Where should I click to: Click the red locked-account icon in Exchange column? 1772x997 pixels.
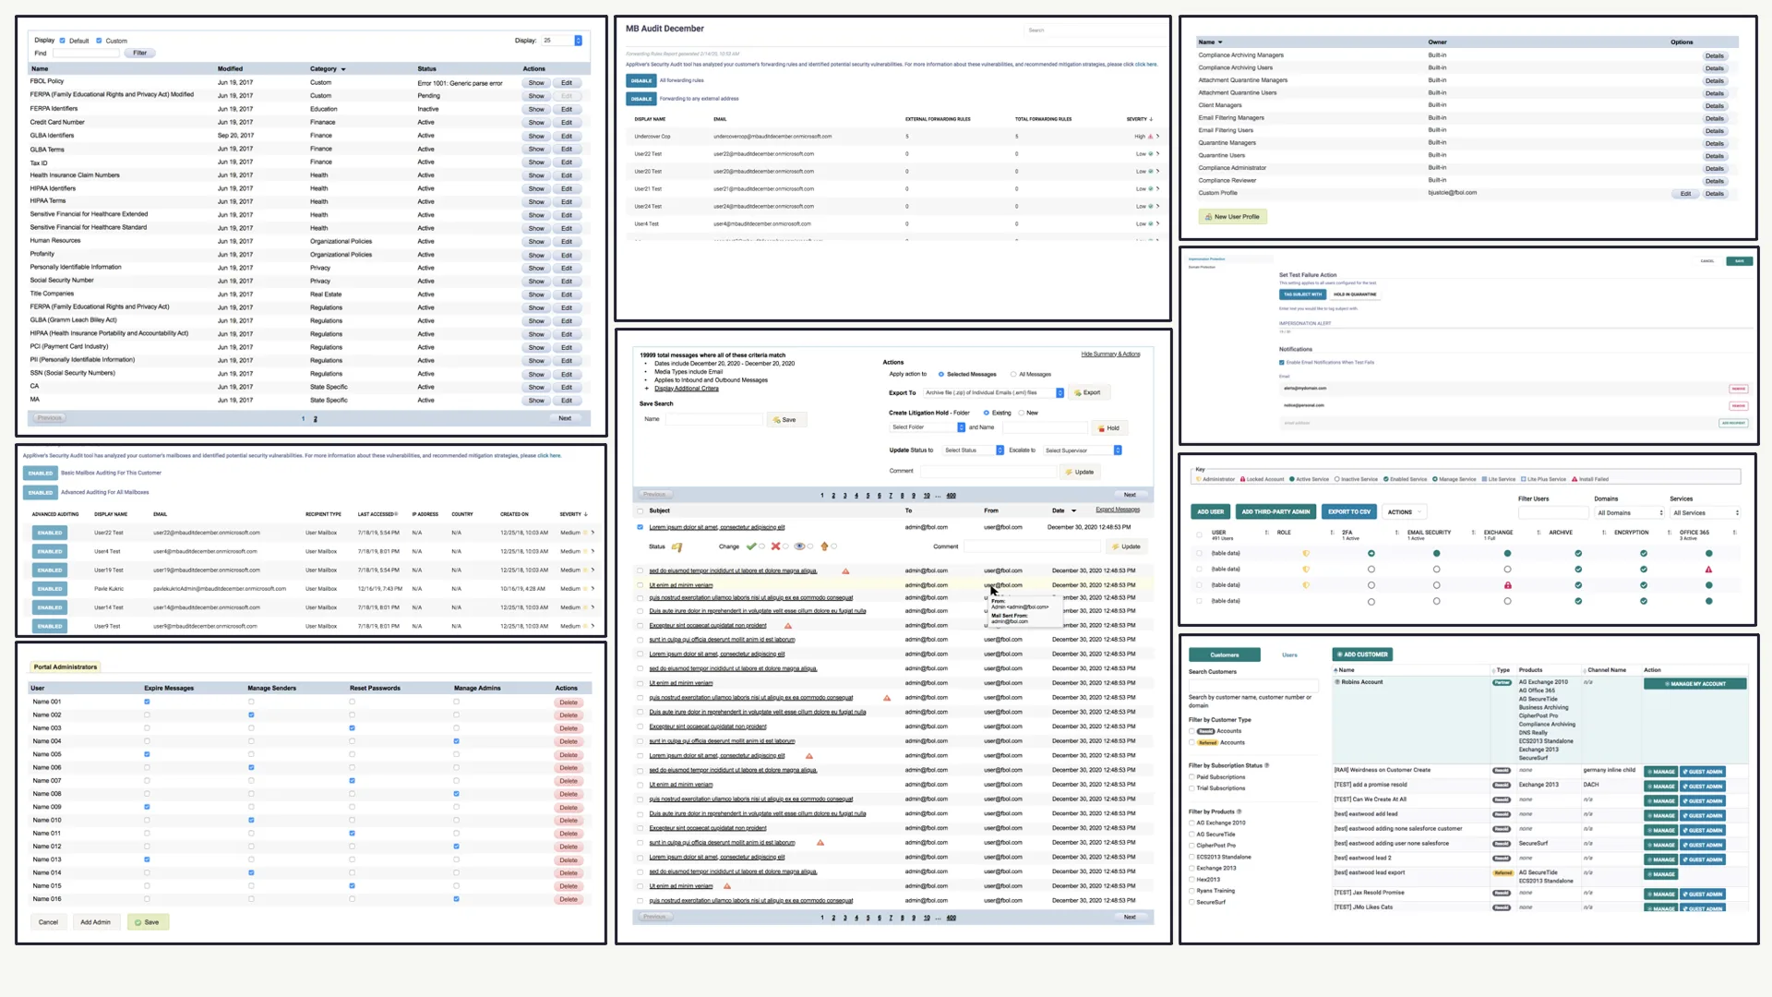click(1507, 585)
